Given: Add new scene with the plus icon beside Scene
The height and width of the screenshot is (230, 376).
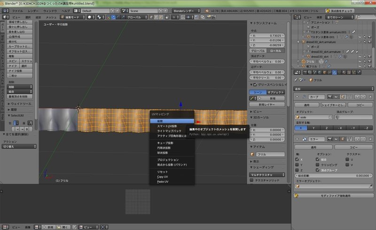Looking at the screenshot, I should click(161, 11).
